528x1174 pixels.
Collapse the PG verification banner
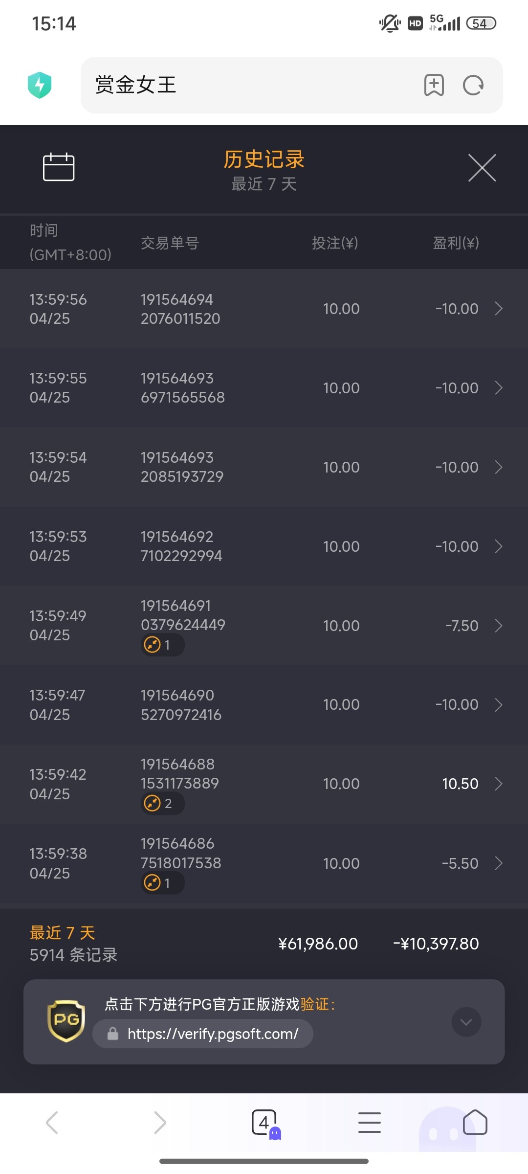[x=466, y=1022]
